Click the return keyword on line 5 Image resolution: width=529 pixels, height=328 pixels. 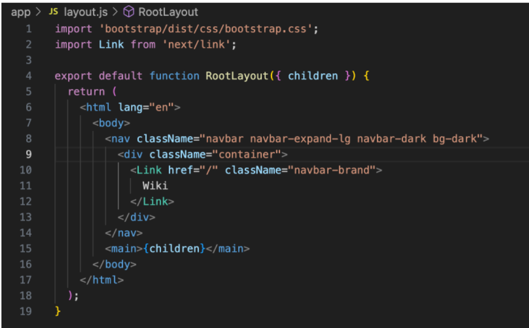pos(86,92)
